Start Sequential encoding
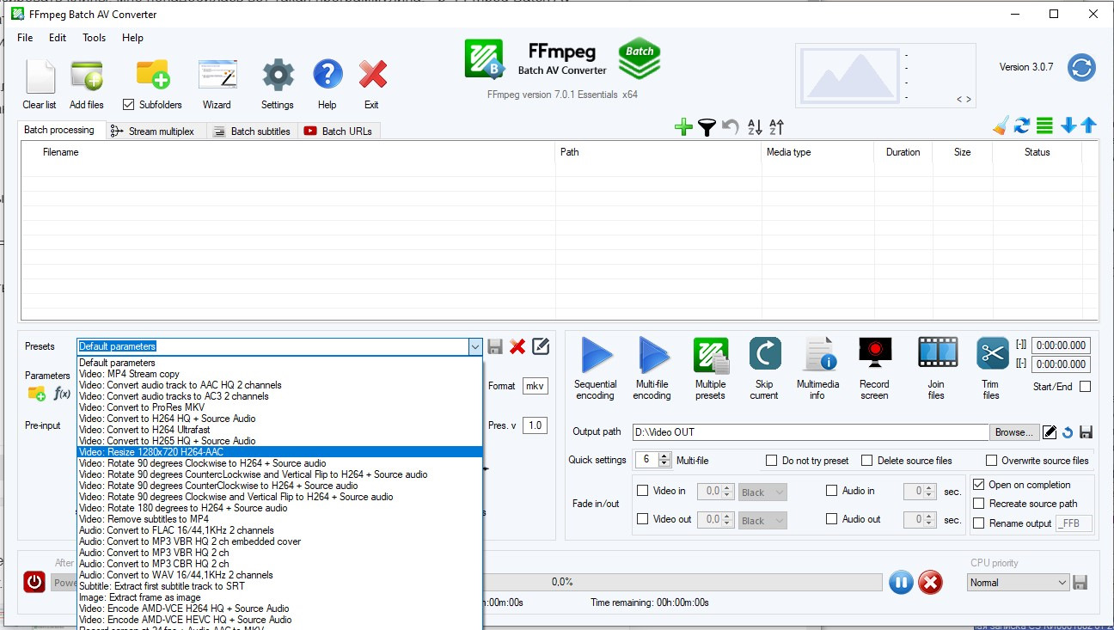The image size is (1114, 630). coord(596,355)
